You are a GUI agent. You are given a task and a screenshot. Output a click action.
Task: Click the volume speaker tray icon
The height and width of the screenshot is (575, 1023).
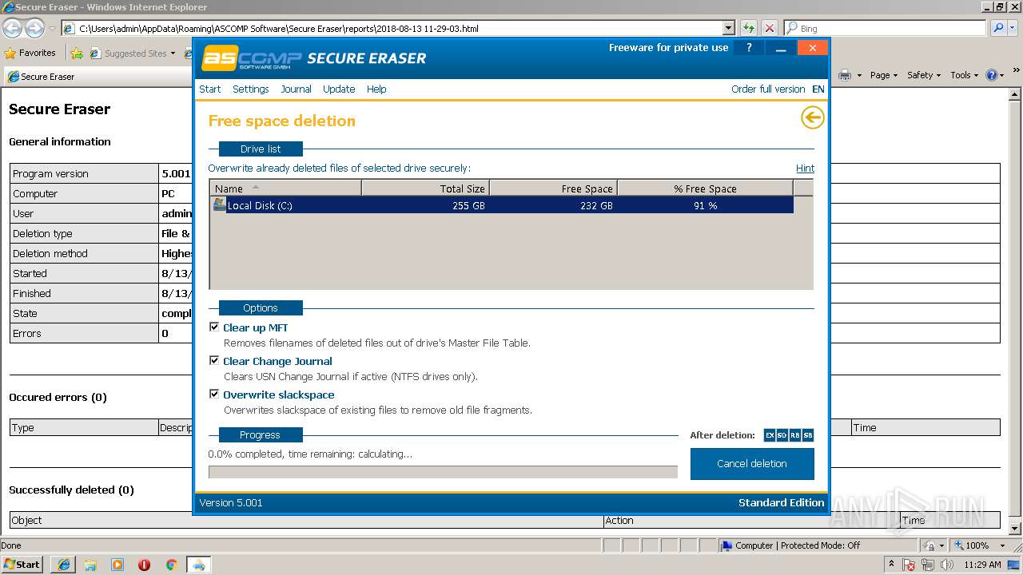pyautogui.click(x=948, y=565)
